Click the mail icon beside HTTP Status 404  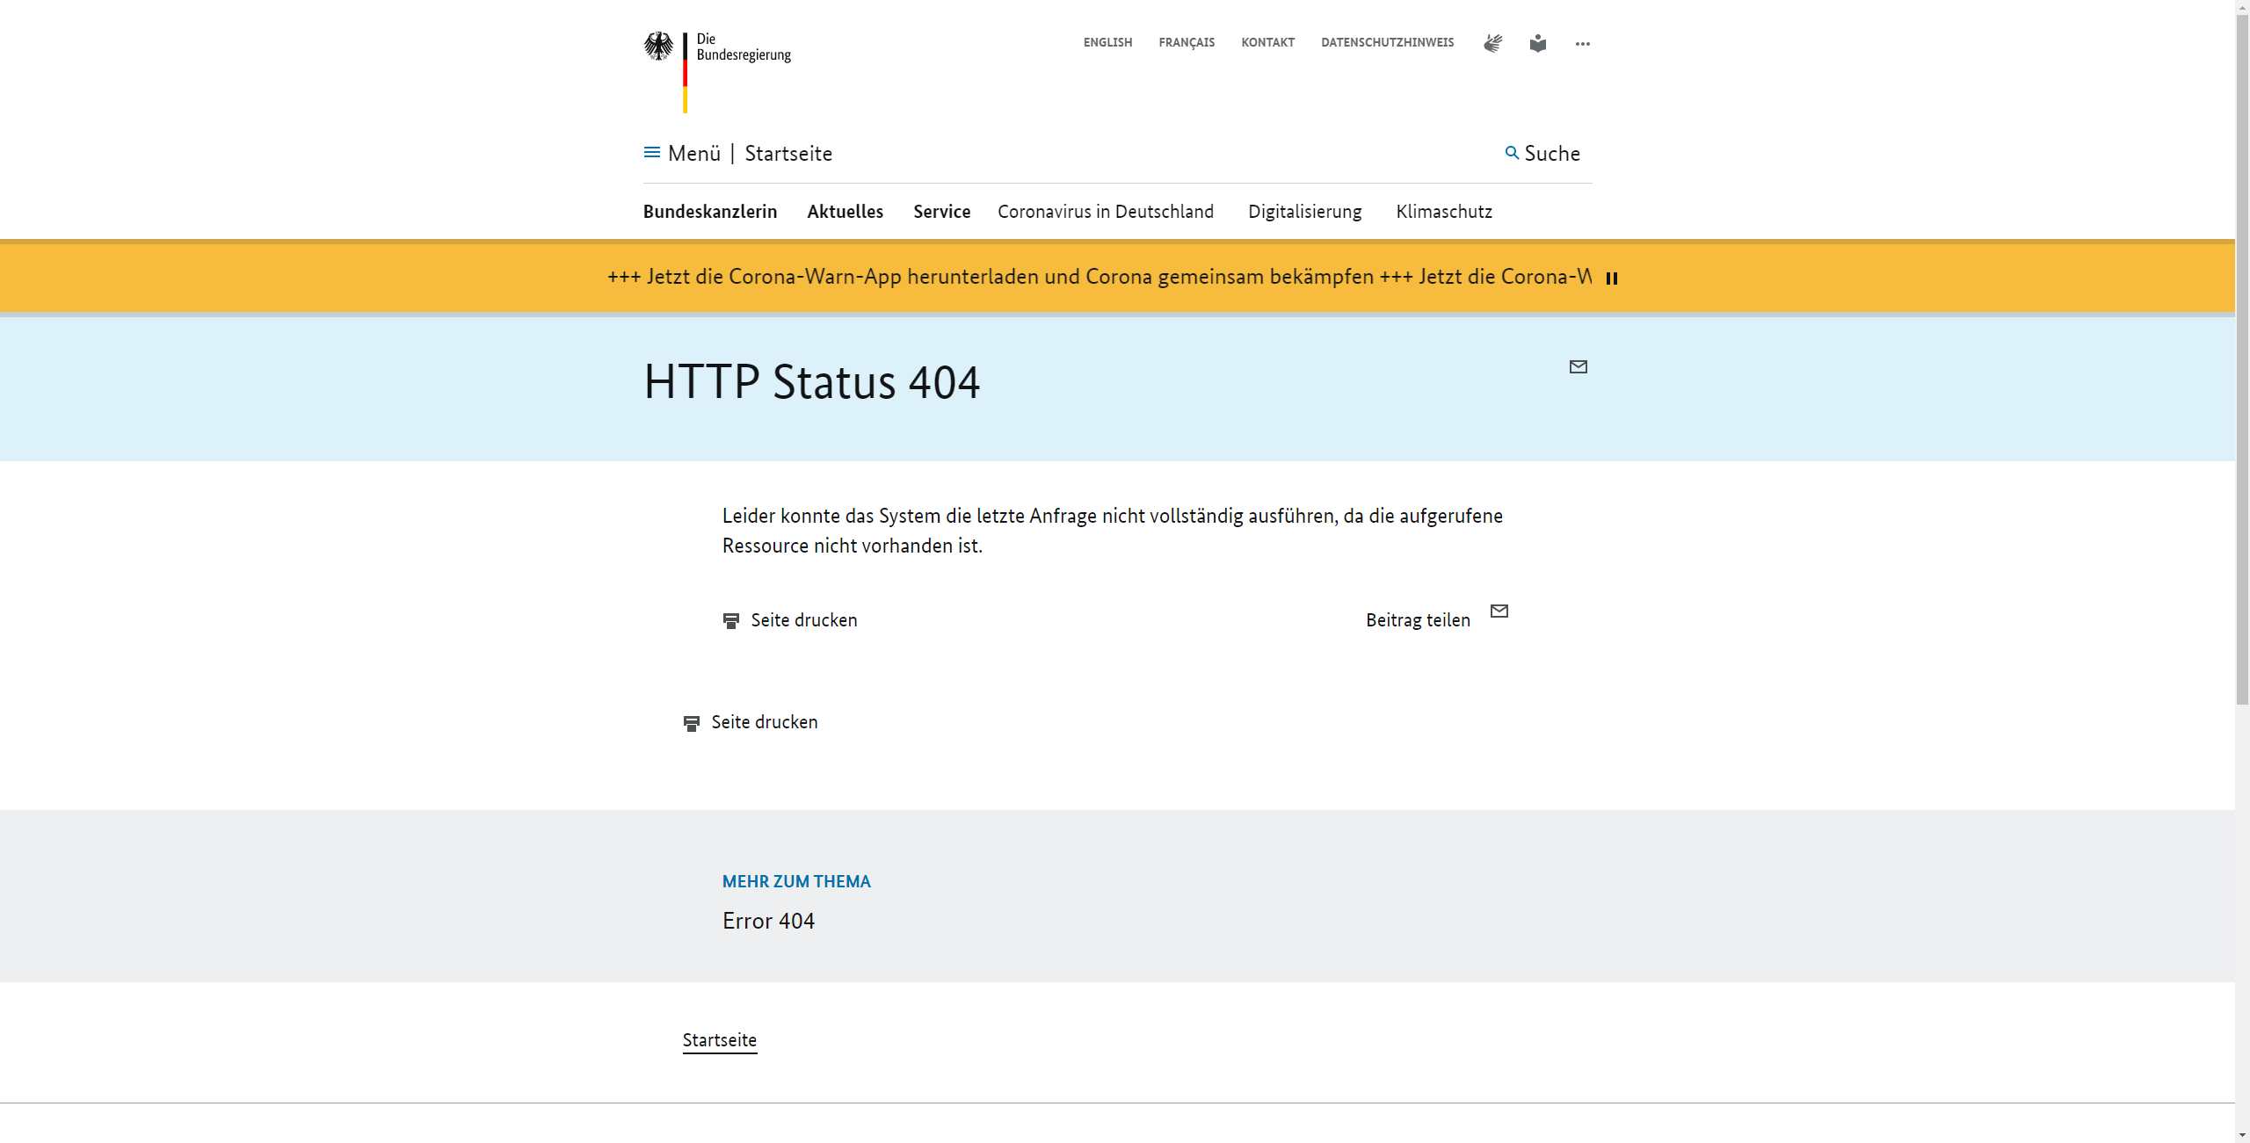point(1579,367)
